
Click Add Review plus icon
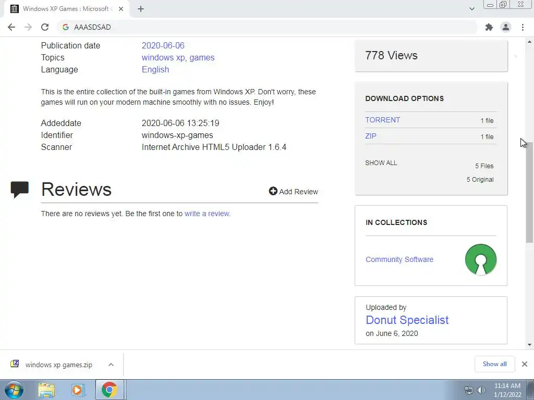click(x=273, y=191)
